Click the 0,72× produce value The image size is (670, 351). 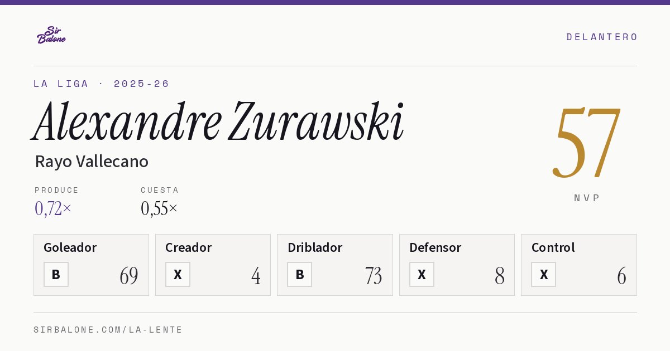(x=53, y=208)
